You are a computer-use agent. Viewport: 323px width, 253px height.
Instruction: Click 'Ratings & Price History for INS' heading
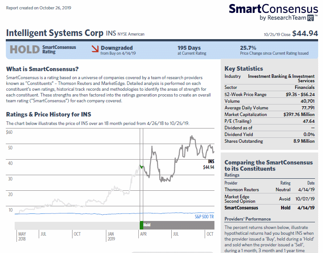click(x=48, y=114)
